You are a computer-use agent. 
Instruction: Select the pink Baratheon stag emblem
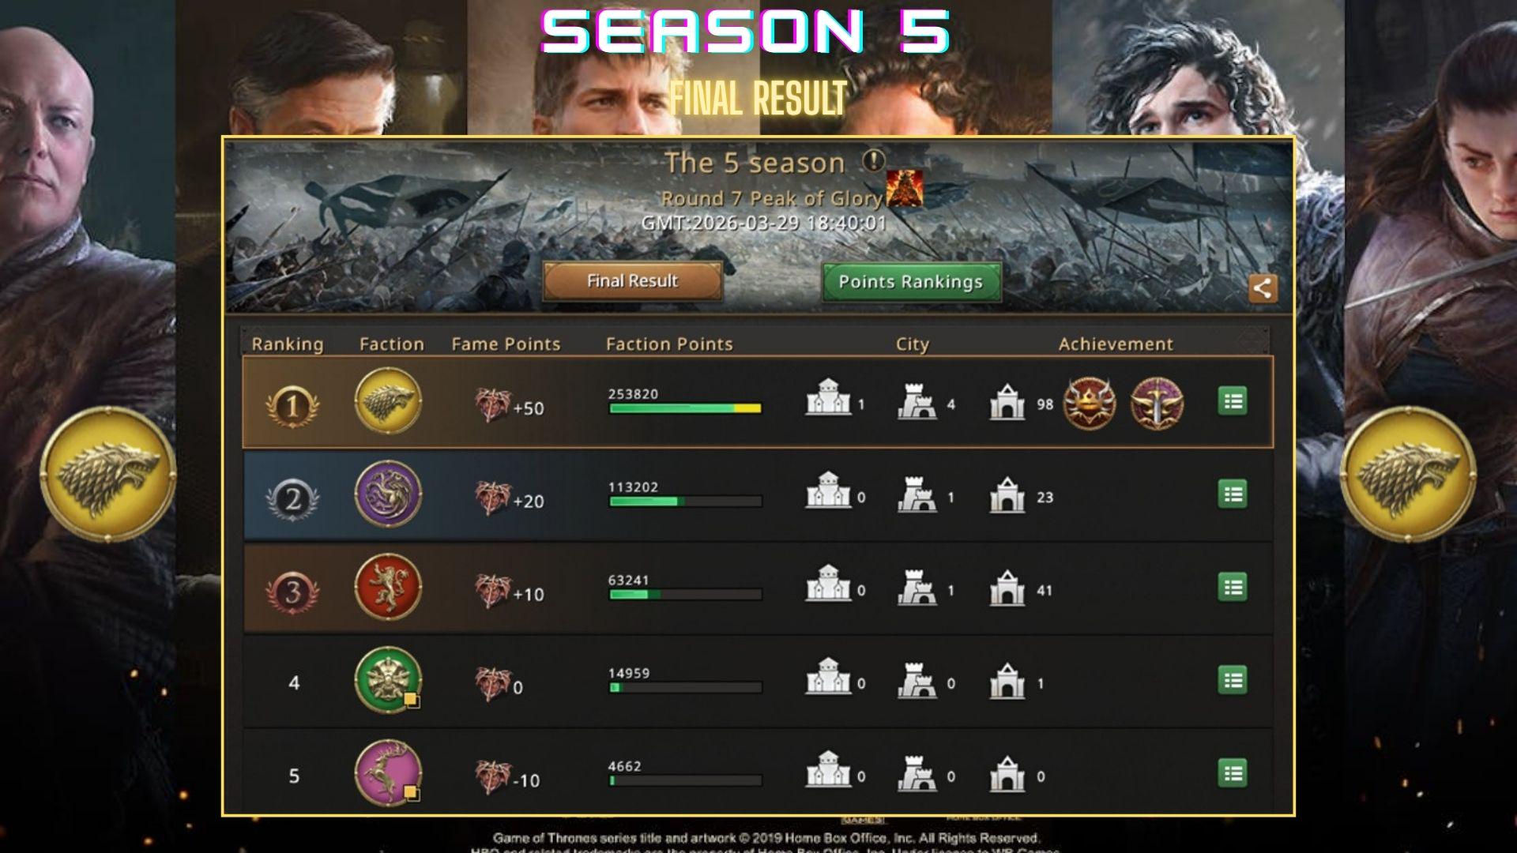[x=388, y=773]
